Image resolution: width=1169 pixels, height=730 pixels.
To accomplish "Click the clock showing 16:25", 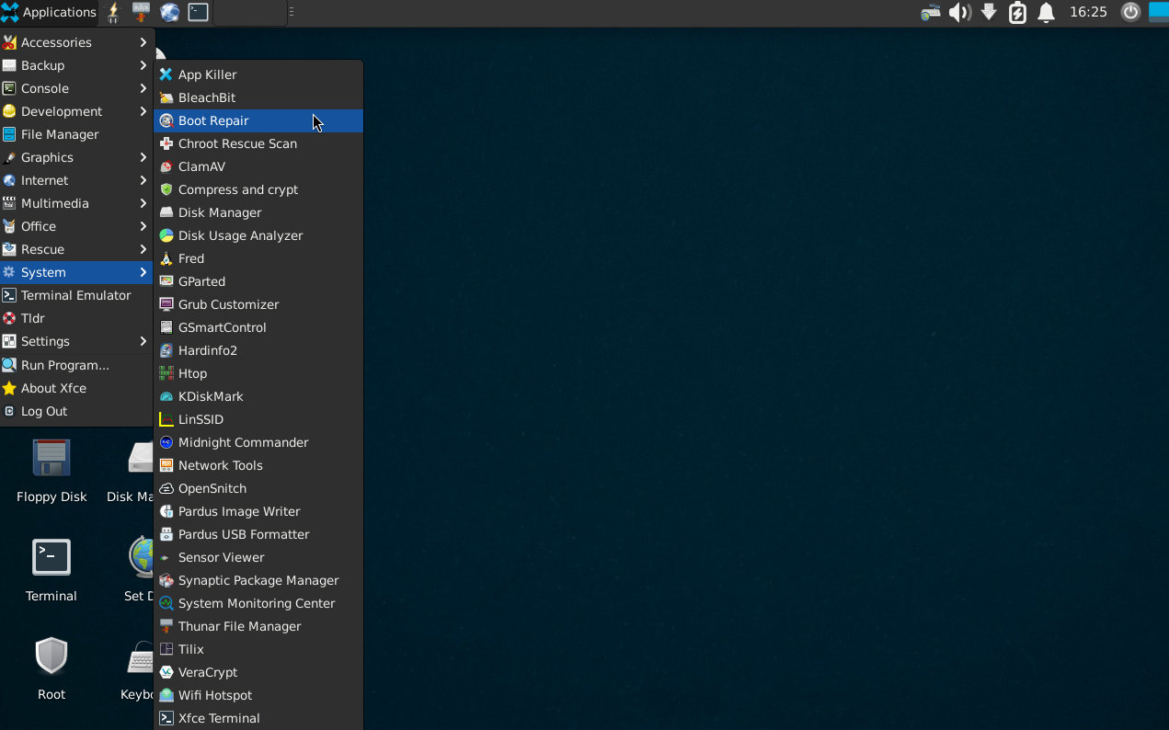I will (1088, 12).
